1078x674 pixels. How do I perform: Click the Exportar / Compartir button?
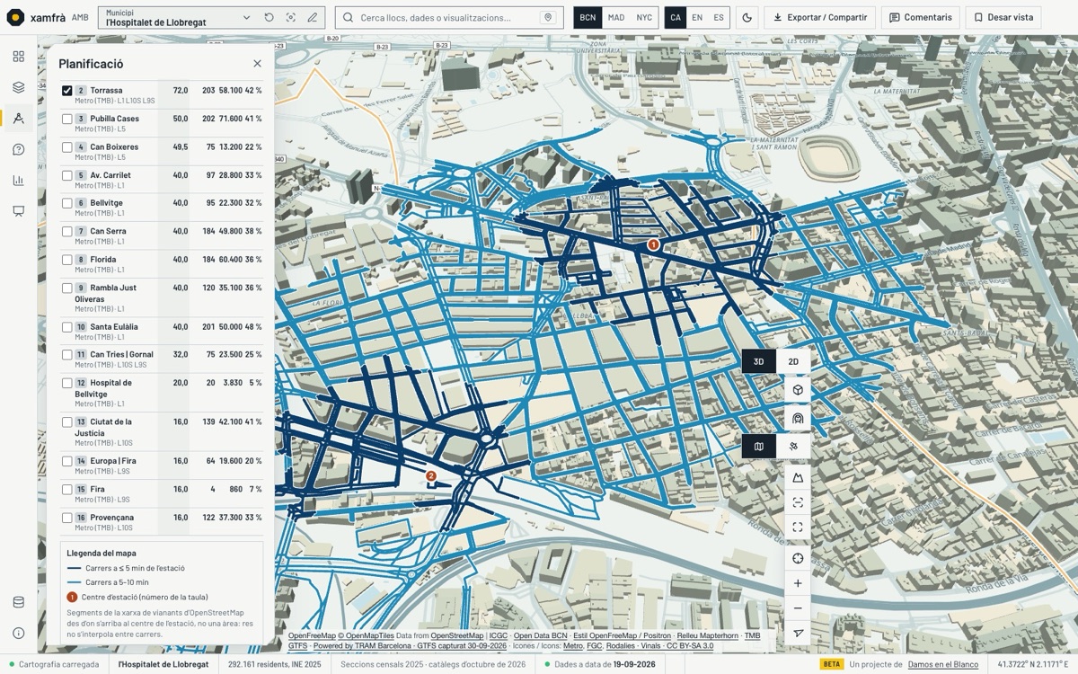tap(819, 17)
